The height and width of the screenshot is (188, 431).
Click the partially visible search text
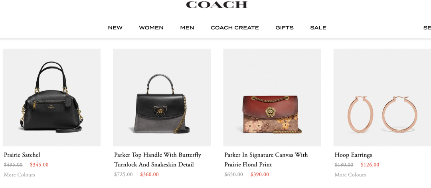[x=427, y=28]
